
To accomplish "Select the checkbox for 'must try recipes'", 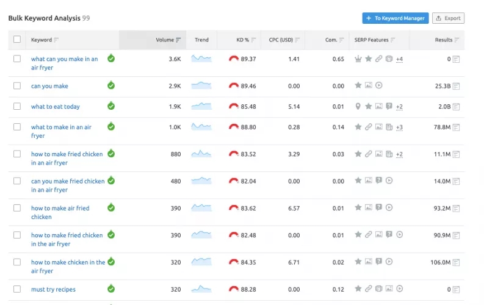I will (x=17, y=289).
